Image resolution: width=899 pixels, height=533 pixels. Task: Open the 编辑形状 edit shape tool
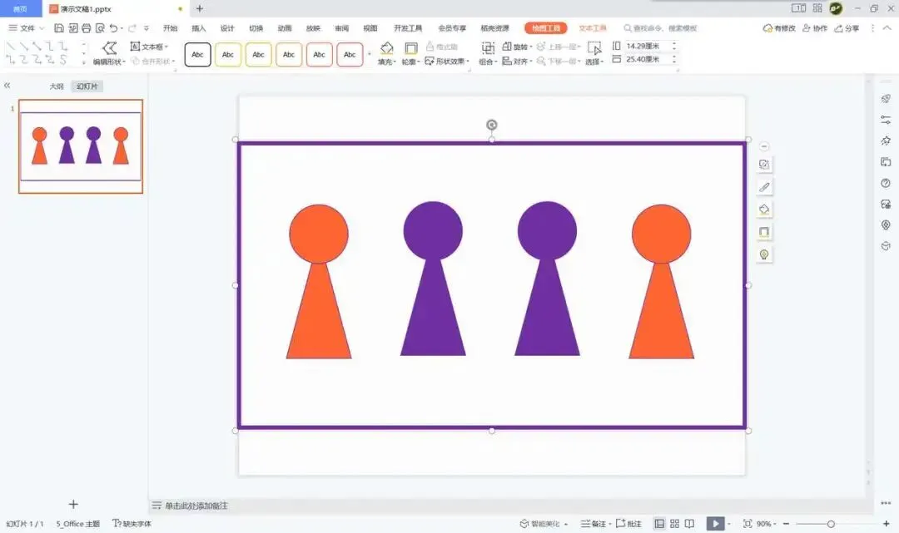(x=109, y=53)
